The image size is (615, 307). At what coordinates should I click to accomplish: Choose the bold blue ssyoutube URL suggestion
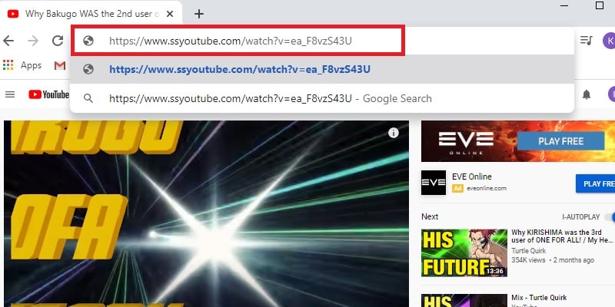pos(240,69)
